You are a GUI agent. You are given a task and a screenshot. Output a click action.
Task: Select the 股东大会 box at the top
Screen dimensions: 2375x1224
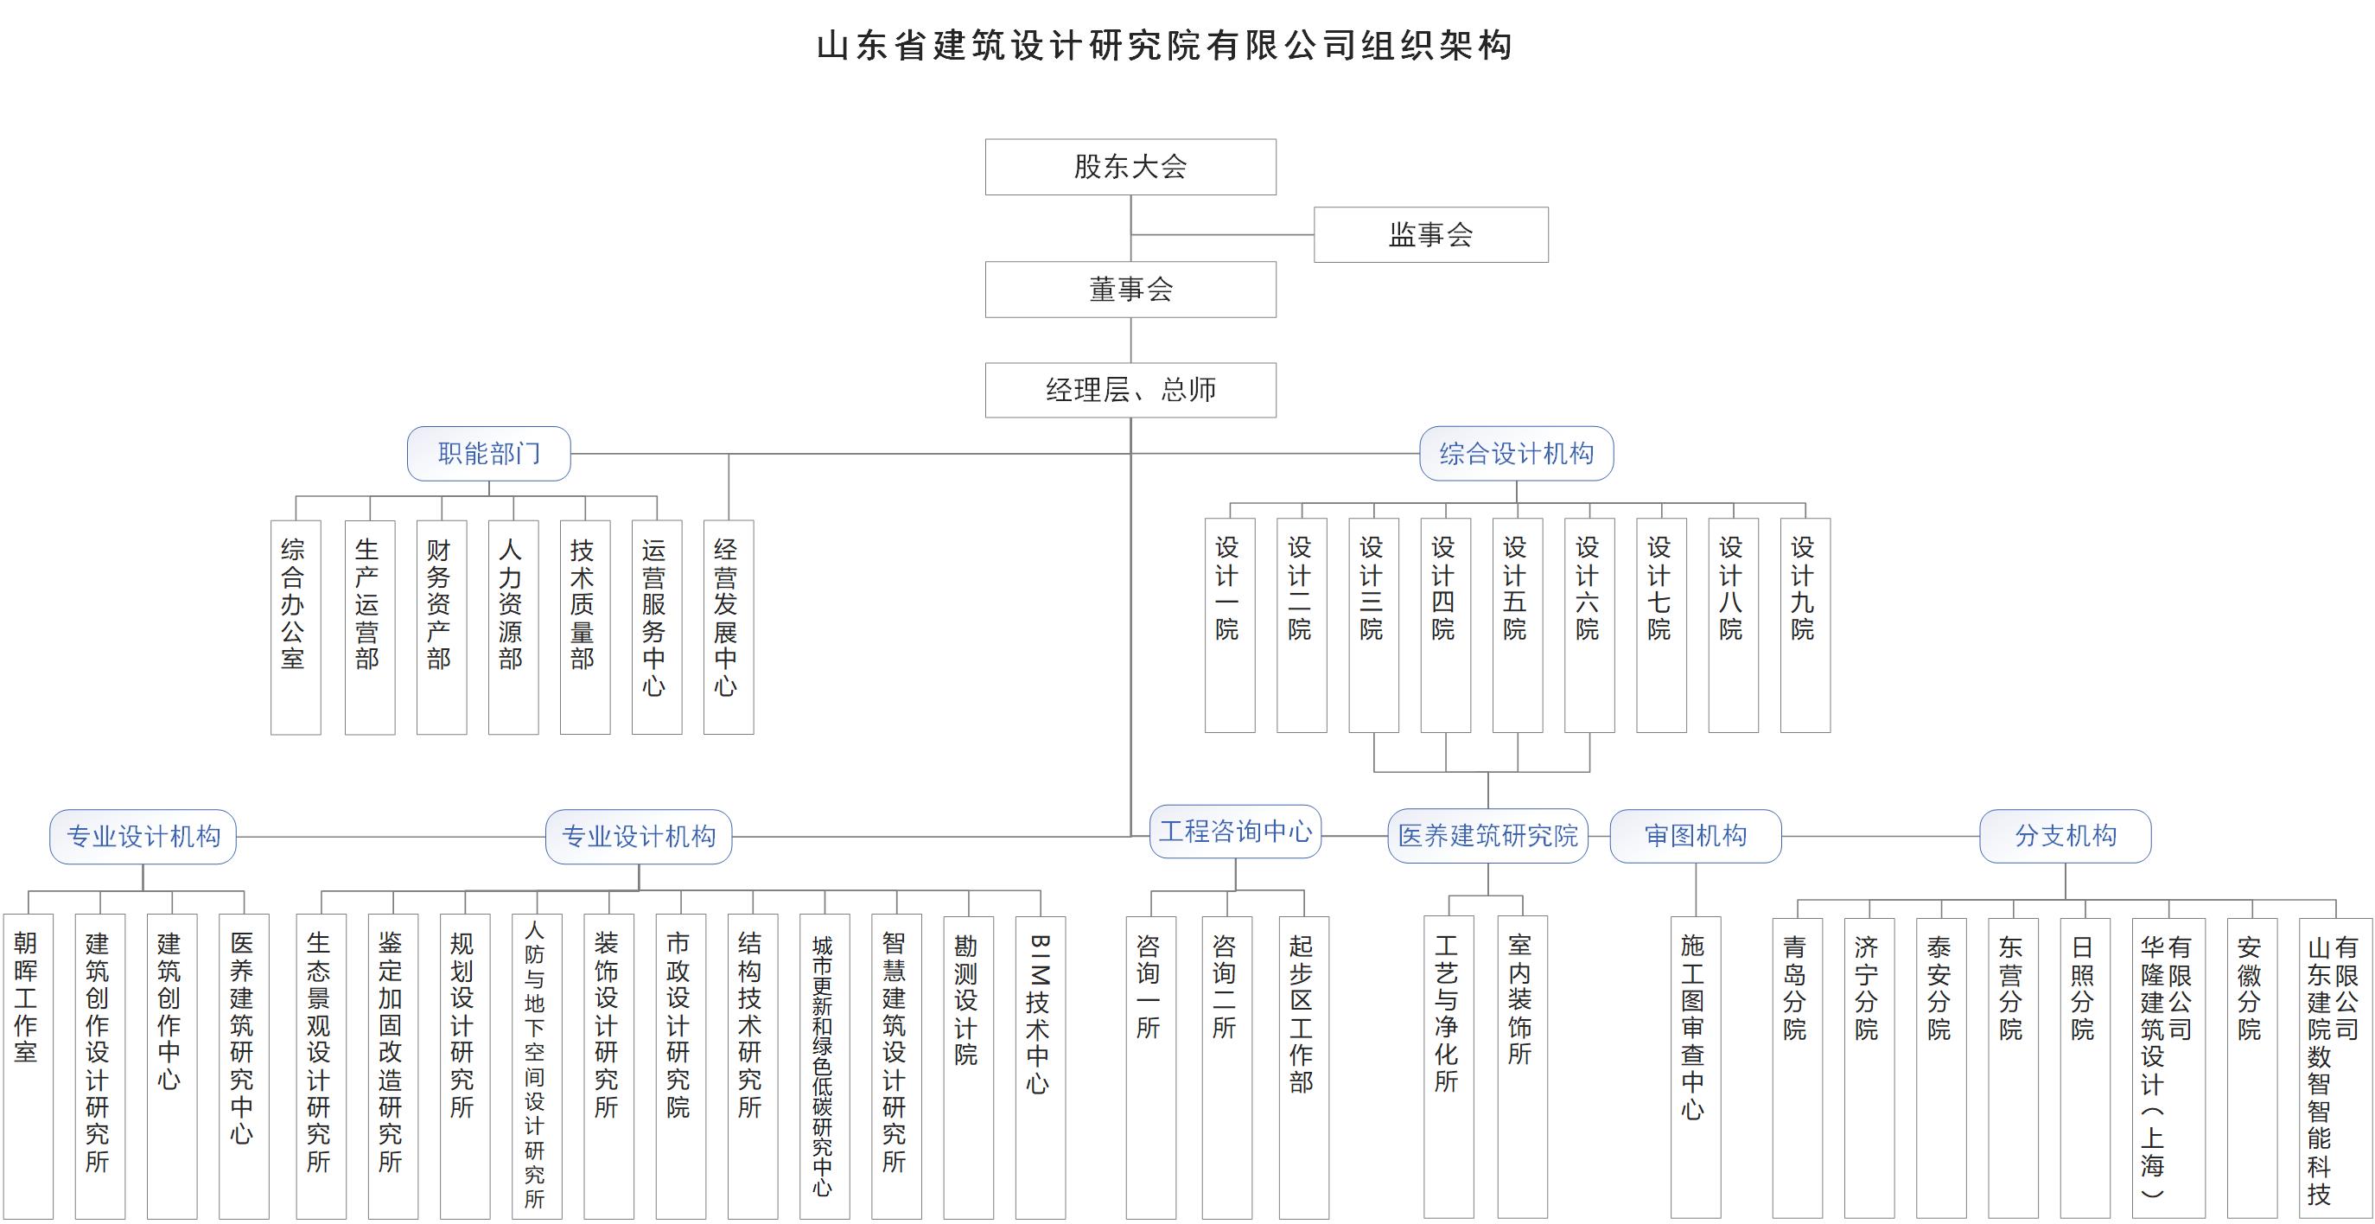(x=1130, y=167)
